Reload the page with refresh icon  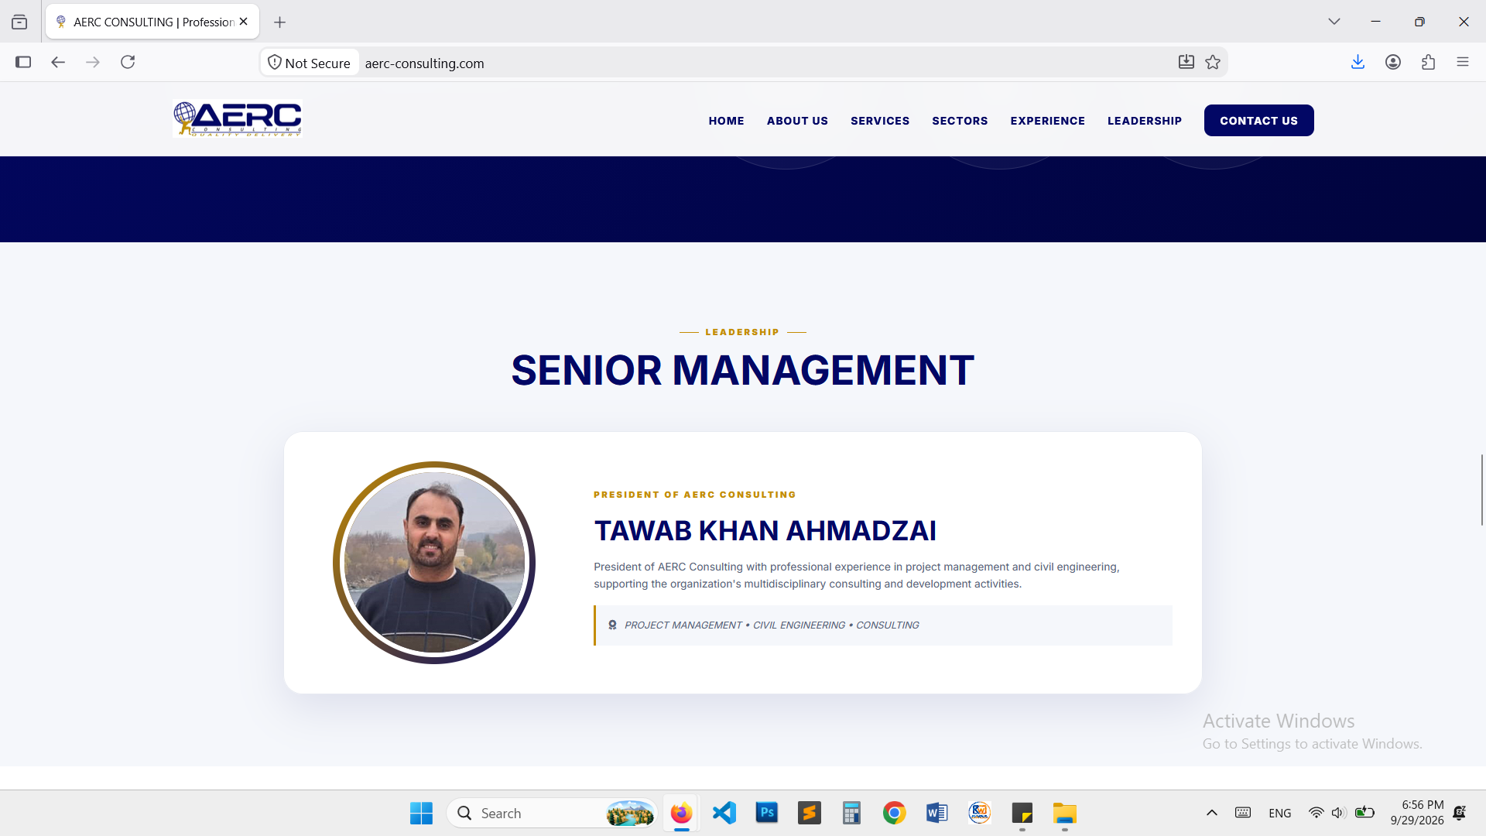tap(128, 62)
